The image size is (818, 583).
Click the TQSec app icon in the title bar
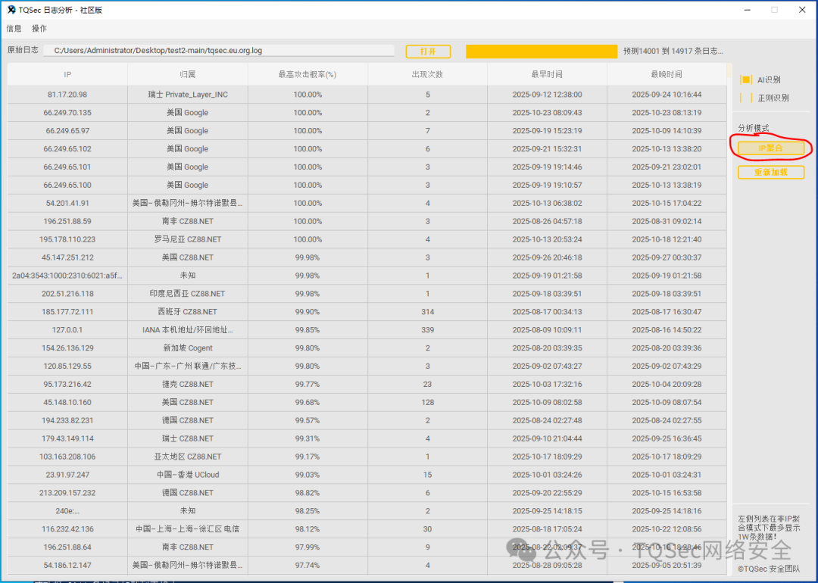[x=11, y=9]
